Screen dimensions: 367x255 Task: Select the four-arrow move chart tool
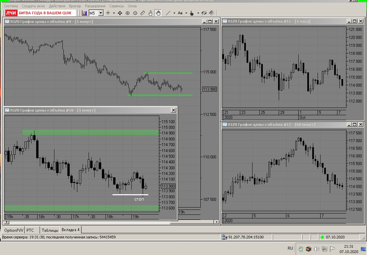tap(120, 13)
